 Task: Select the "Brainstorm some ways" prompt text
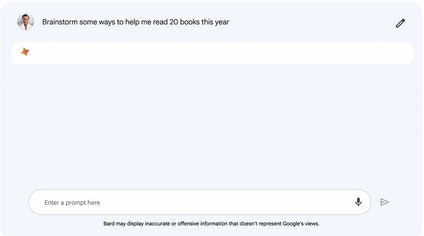(x=135, y=22)
